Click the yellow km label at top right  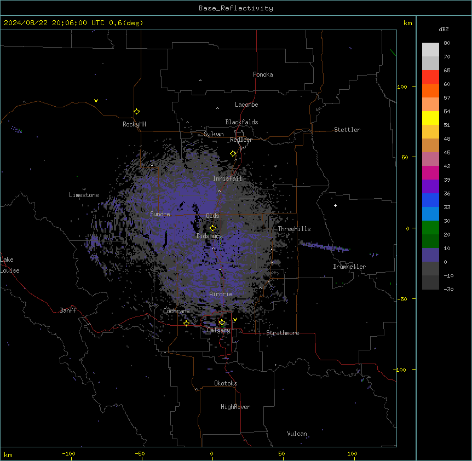point(408,23)
